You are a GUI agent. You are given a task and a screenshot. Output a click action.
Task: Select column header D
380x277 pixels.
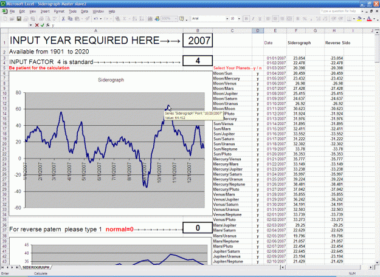(x=258, y=30)
